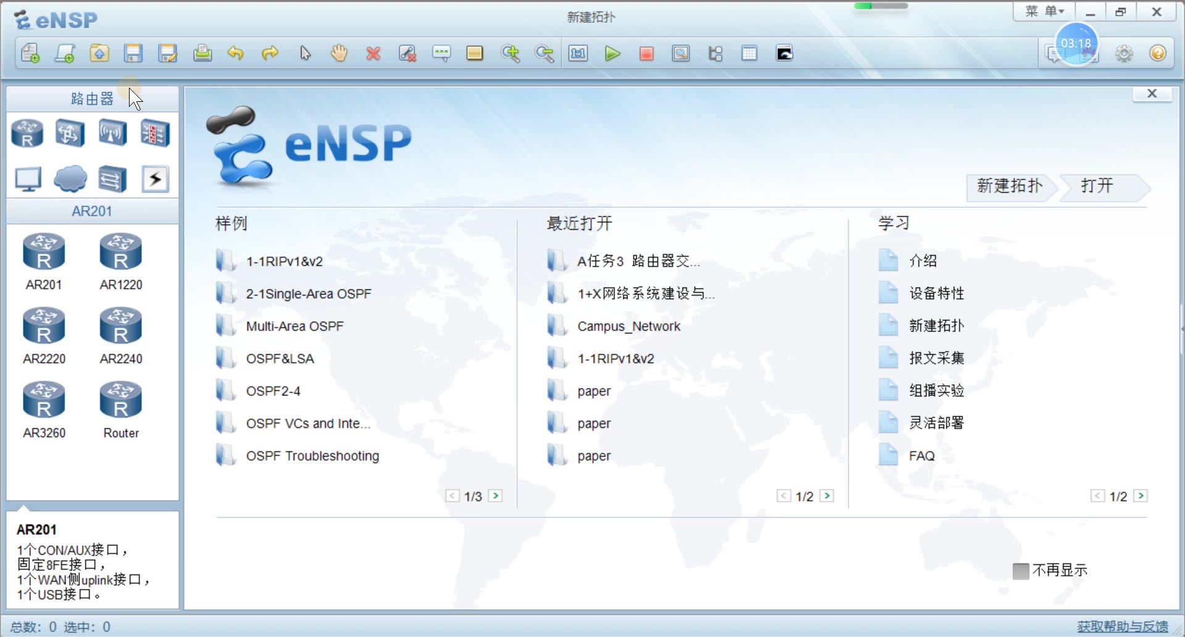The width and height of the screenshot is (1185, 637).
Task: Pick the generic Router model
Action: coord(121,410)
